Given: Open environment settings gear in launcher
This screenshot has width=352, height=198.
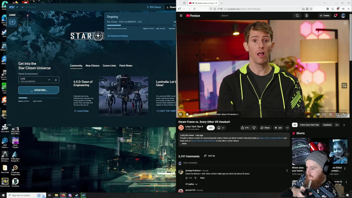Looking at the screenshot, I should click(x=56, y=80).
